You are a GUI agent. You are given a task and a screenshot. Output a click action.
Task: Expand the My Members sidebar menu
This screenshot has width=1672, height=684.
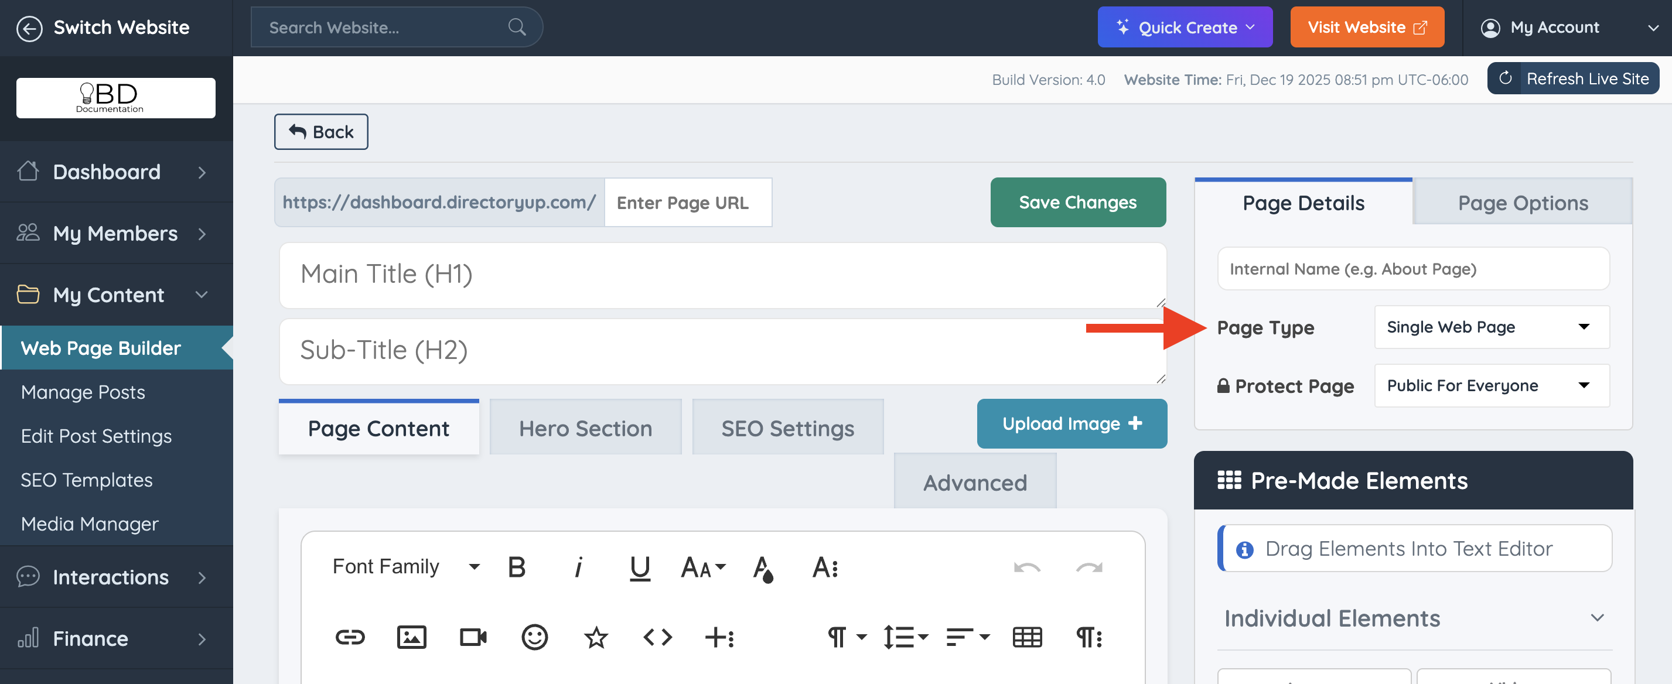pos(115,233)
